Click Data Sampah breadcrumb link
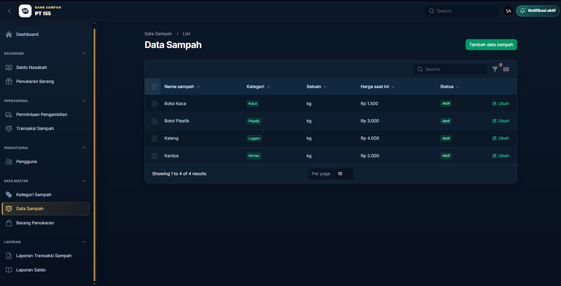This screenshot has height=286, width=561. pyautogui.click(x=158, y=34)
